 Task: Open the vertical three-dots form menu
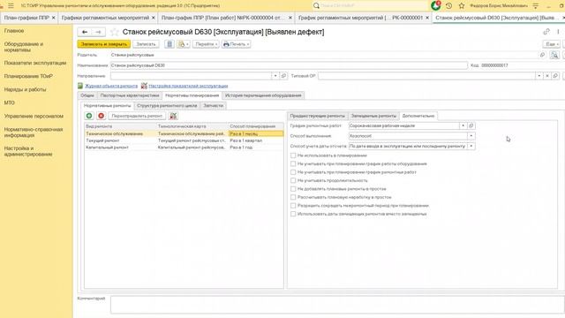coord(558,32)
